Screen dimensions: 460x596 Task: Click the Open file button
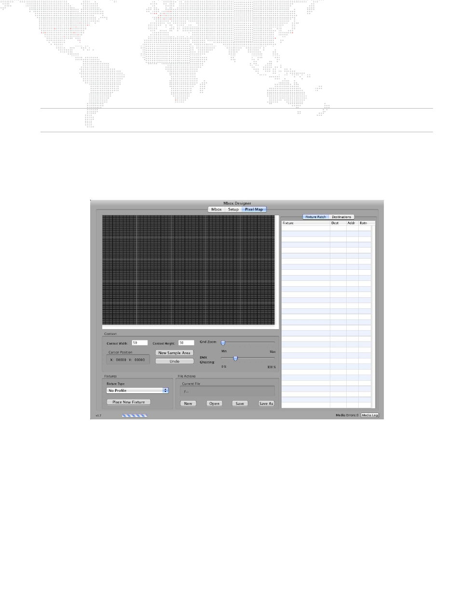[x=215, y=403]
